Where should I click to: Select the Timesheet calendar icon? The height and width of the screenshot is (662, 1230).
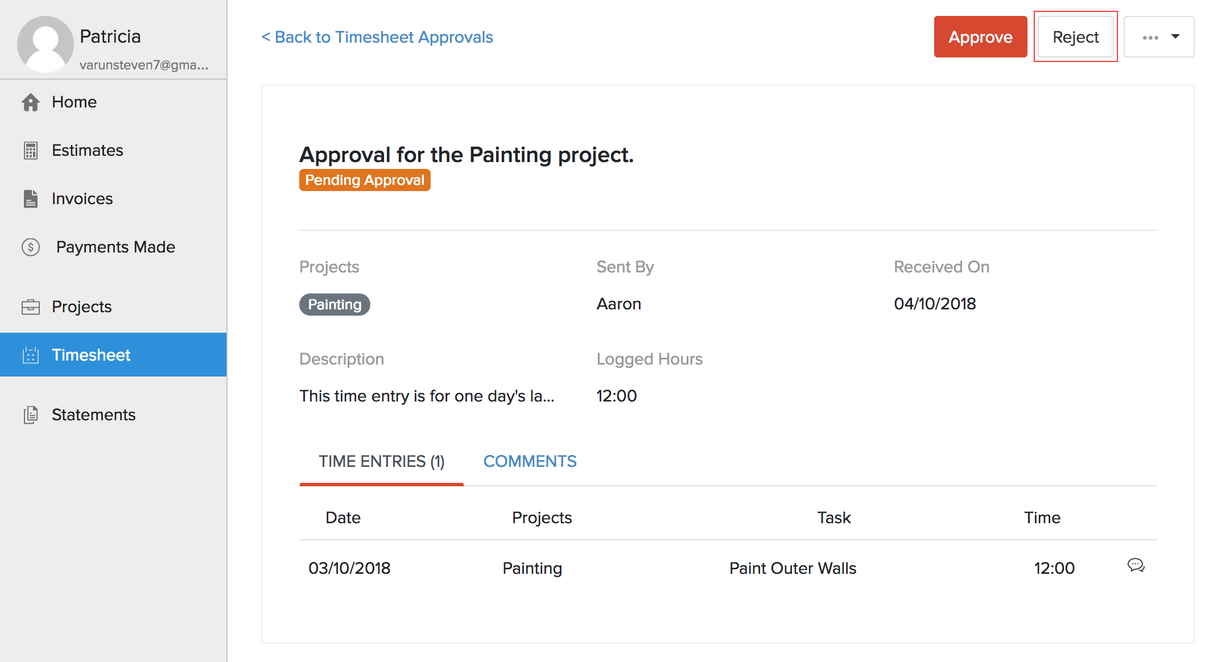[x=31, y=355]
